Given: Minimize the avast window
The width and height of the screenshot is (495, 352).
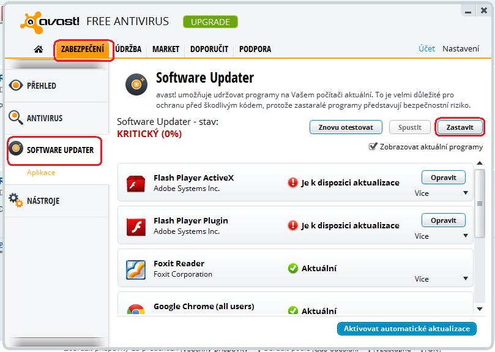Looking at the screenshot, I should click(x=468, y=12).
